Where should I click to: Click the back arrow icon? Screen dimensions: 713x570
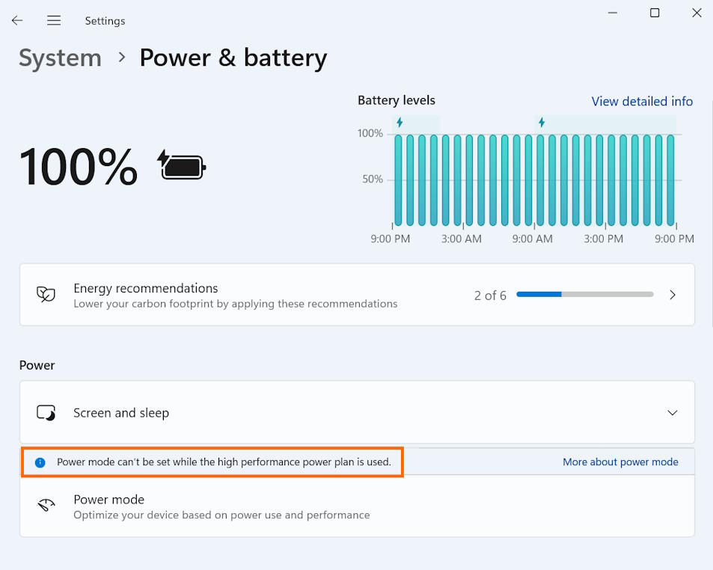coord(17,21)
